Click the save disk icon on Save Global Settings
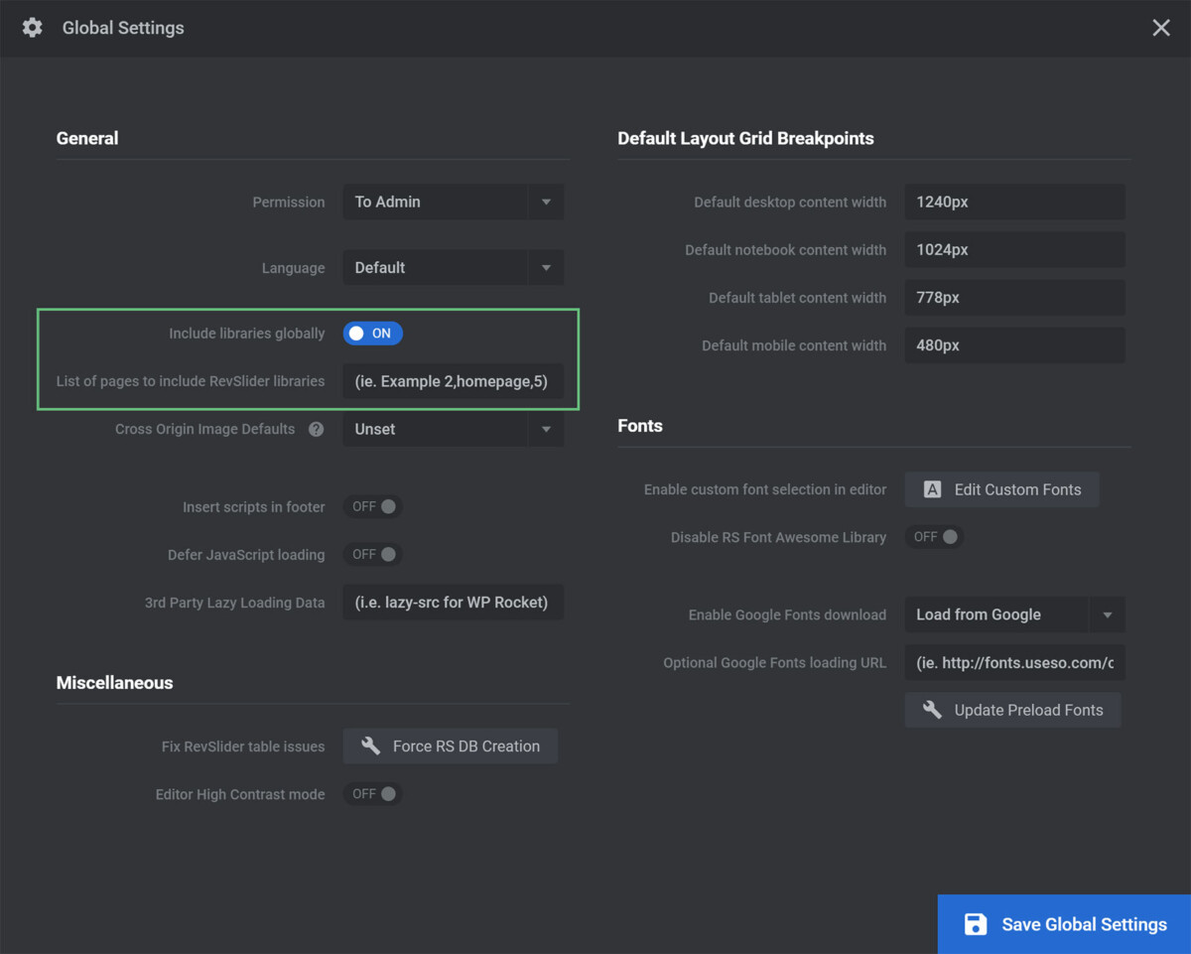Image resolution: width=1191 pixels, height=954 pixels. tap(975, 924)
